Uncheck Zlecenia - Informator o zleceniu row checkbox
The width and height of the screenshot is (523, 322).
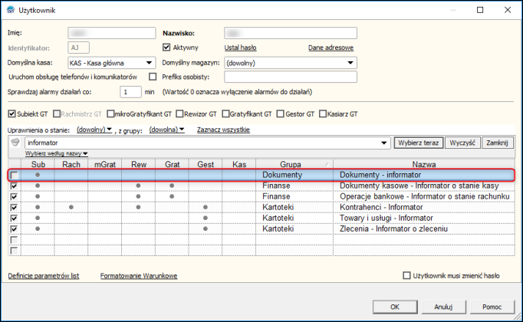[14, 229]
